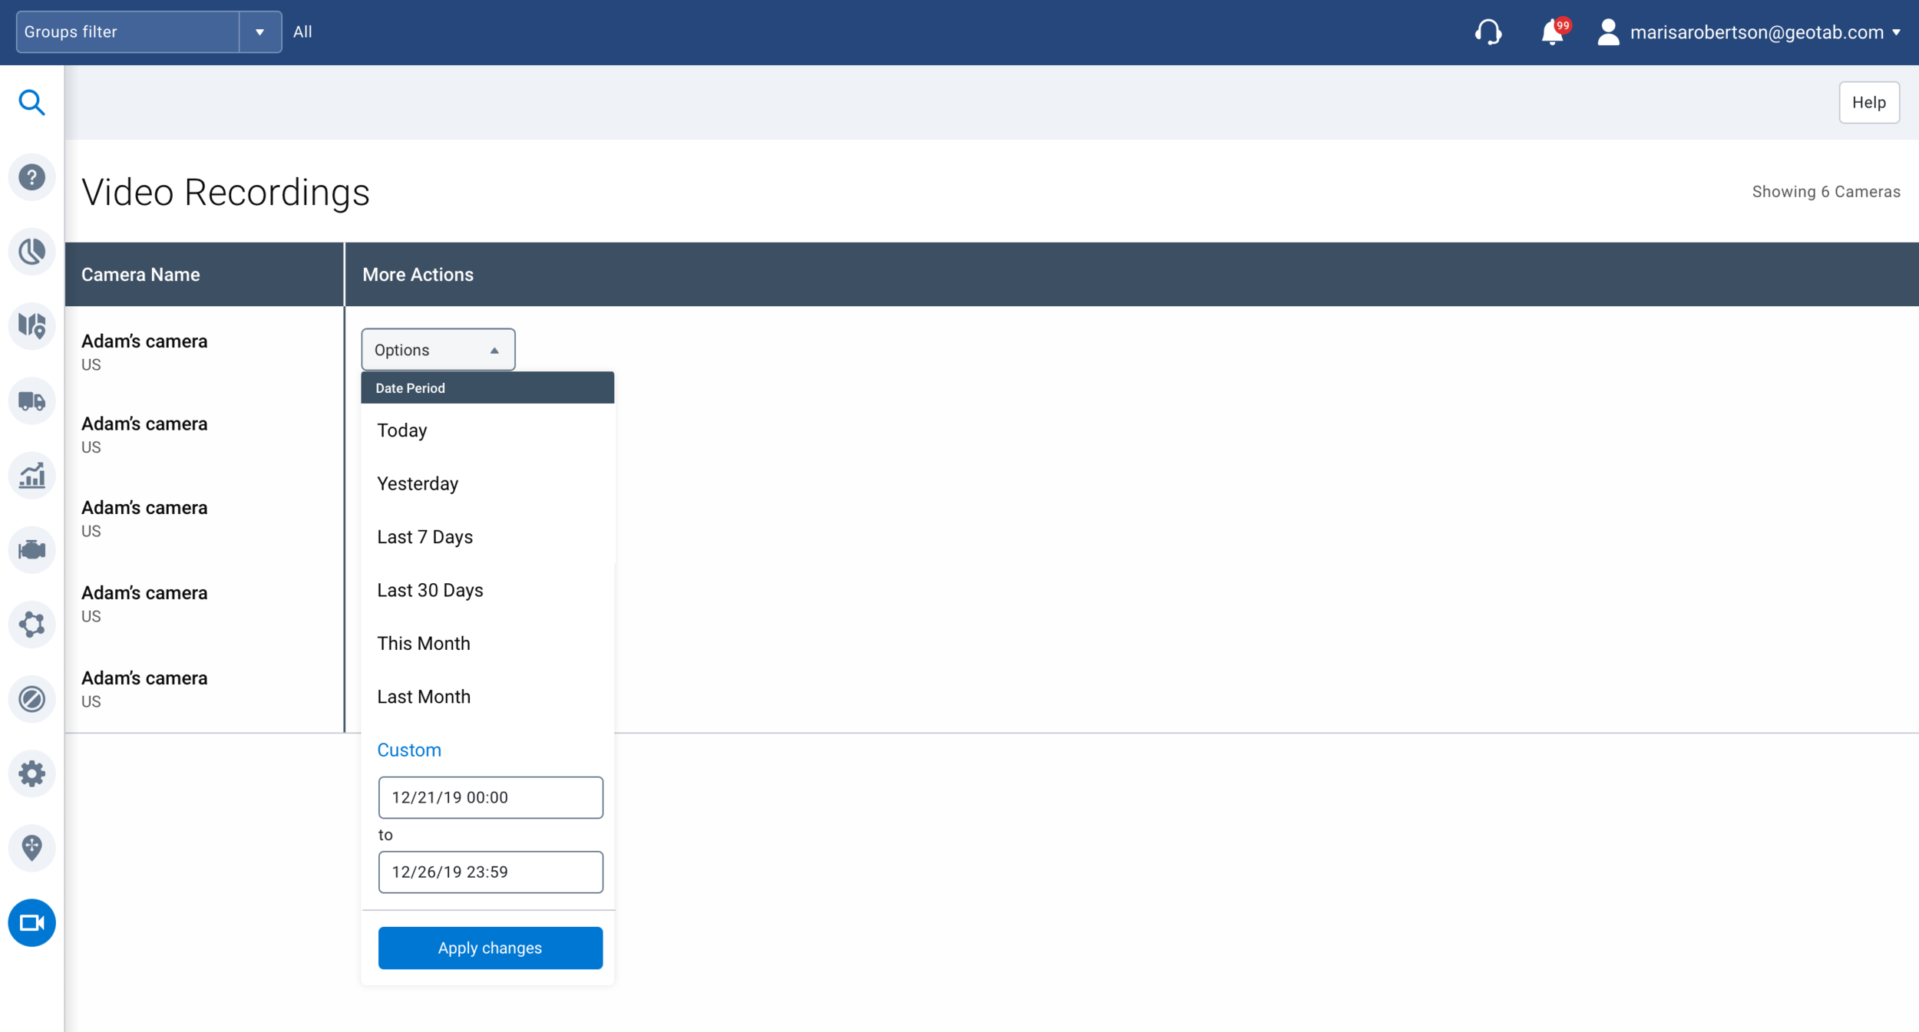The height and width of the screenshot is (1032, 1919).
Task: Select the Custom date period link
Action: click(x=408, y=750)
